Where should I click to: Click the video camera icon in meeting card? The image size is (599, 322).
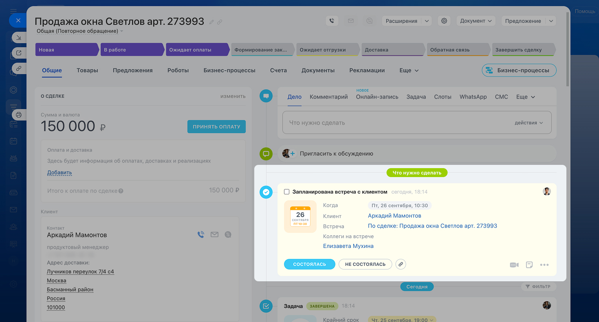(514, 265)
